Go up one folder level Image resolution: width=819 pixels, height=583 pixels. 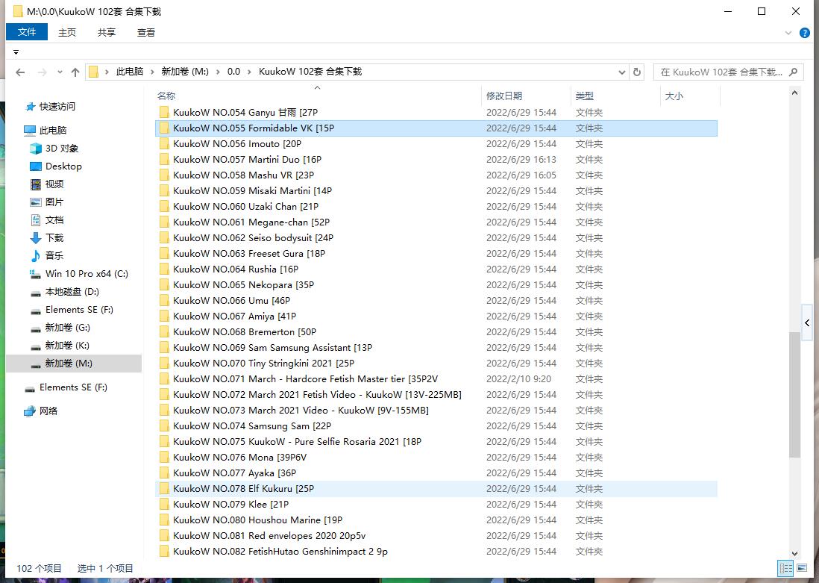pyautogui.click(x=75, y=72)
